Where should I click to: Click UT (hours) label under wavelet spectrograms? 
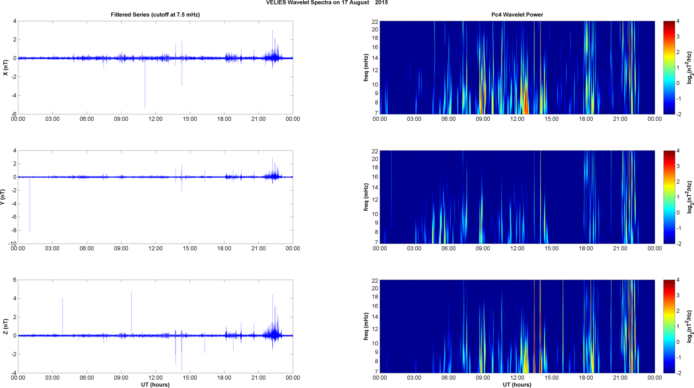pos(517,385)
